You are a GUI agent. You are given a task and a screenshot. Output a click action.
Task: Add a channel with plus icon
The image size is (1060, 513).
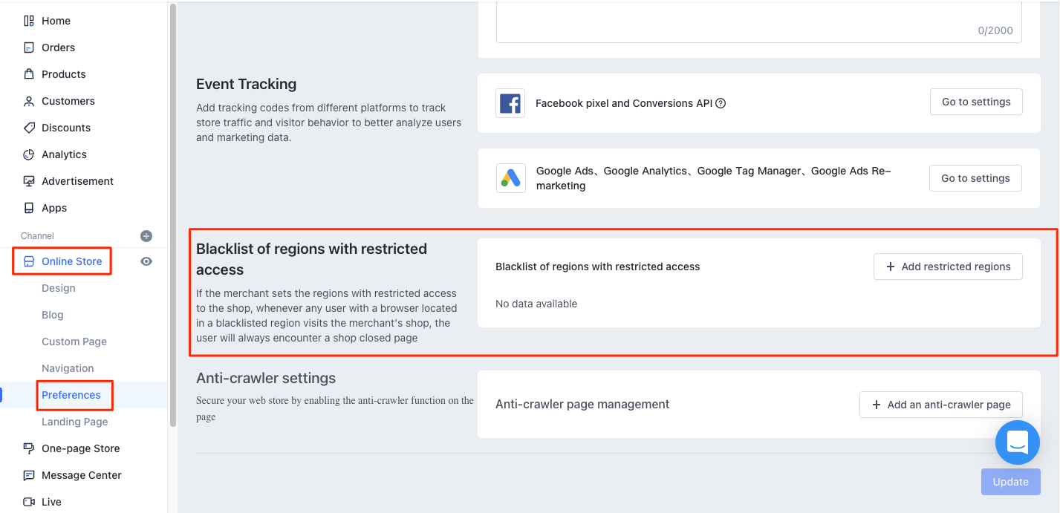pyautogui.click(x=146, y=236)
